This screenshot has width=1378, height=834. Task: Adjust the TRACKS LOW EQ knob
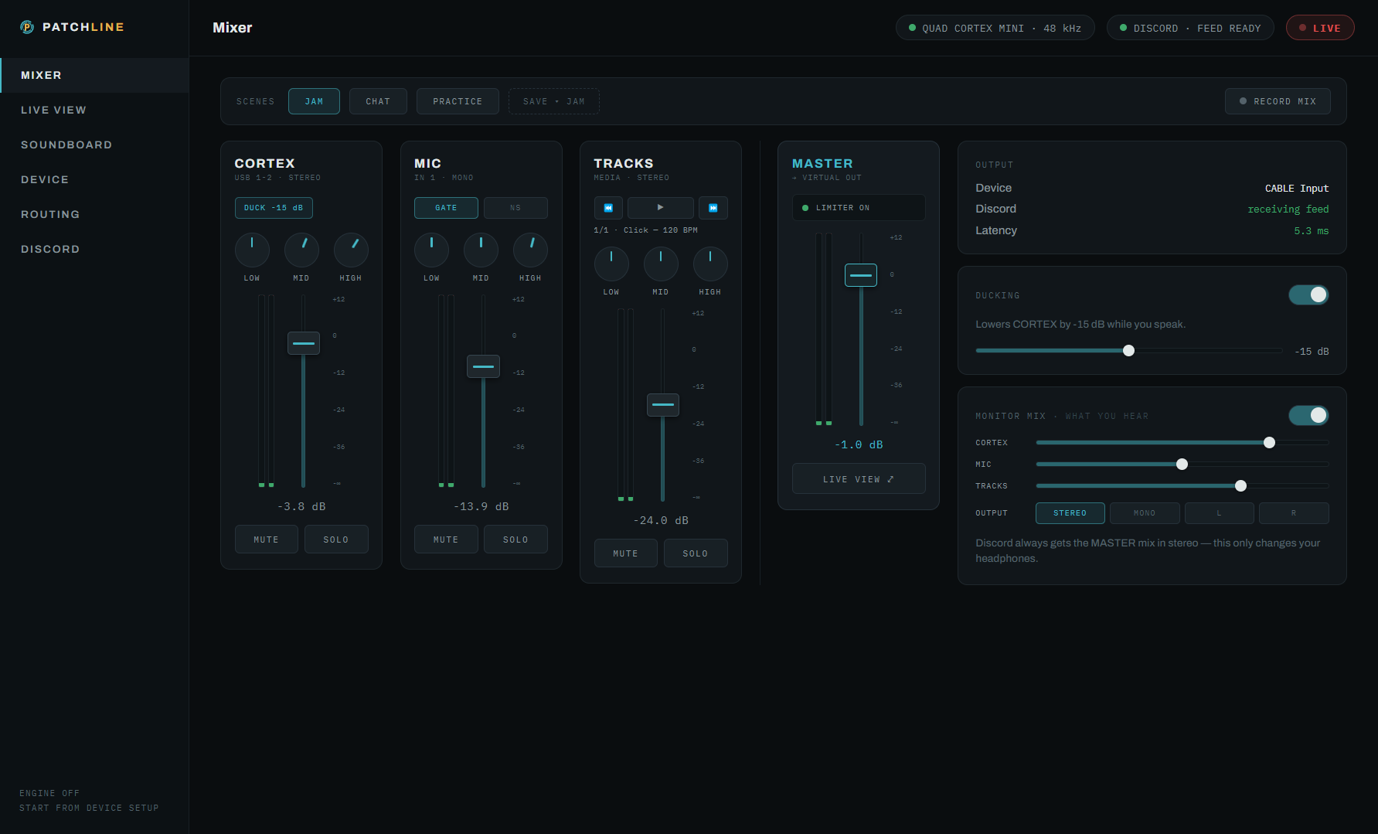pos(611,264)
